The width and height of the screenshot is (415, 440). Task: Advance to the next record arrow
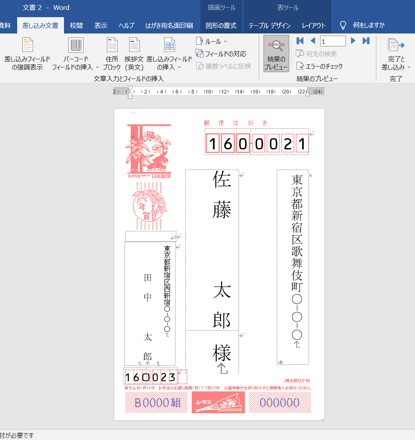tap(353, 41)
